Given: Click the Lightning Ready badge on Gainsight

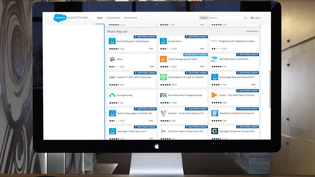Looking at the screenshot, I should pyautogui.click(x=247, y=127).
